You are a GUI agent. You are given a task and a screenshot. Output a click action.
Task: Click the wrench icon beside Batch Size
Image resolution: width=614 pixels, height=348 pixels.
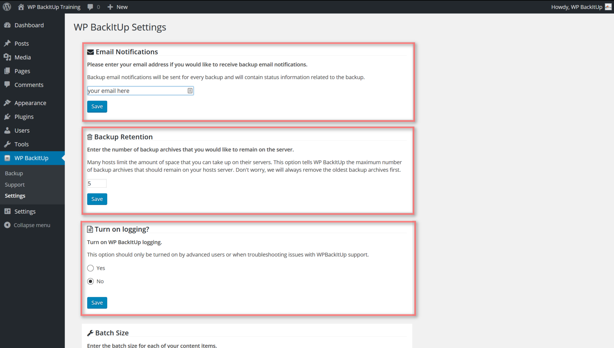coord(90,333)
